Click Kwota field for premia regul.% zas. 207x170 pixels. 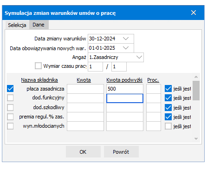(85, 117)
